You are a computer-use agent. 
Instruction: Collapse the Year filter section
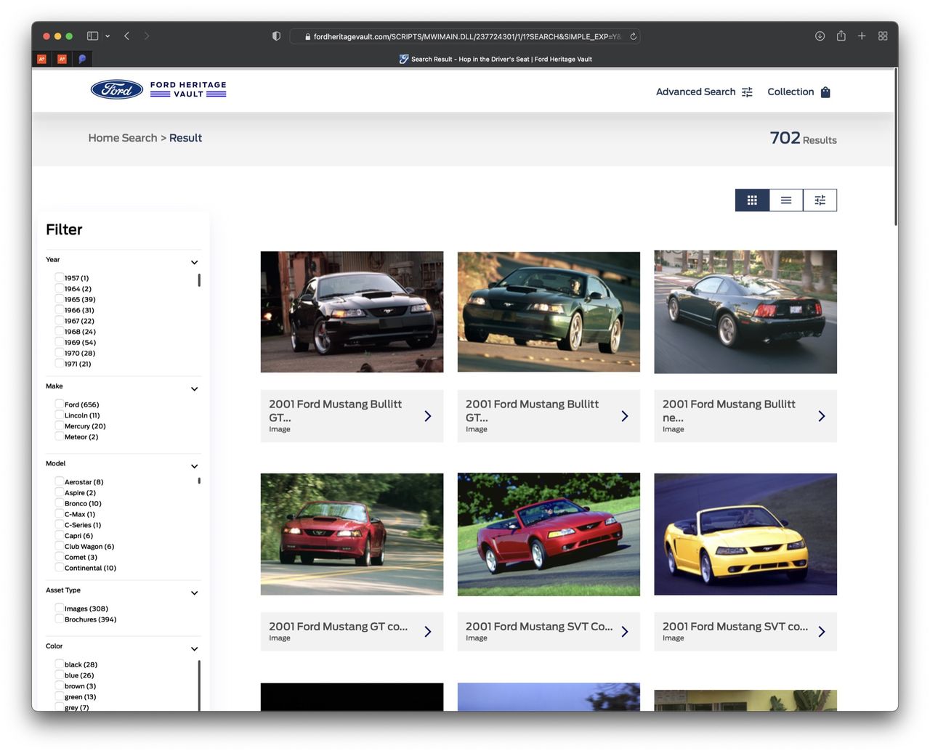[194, 262]
